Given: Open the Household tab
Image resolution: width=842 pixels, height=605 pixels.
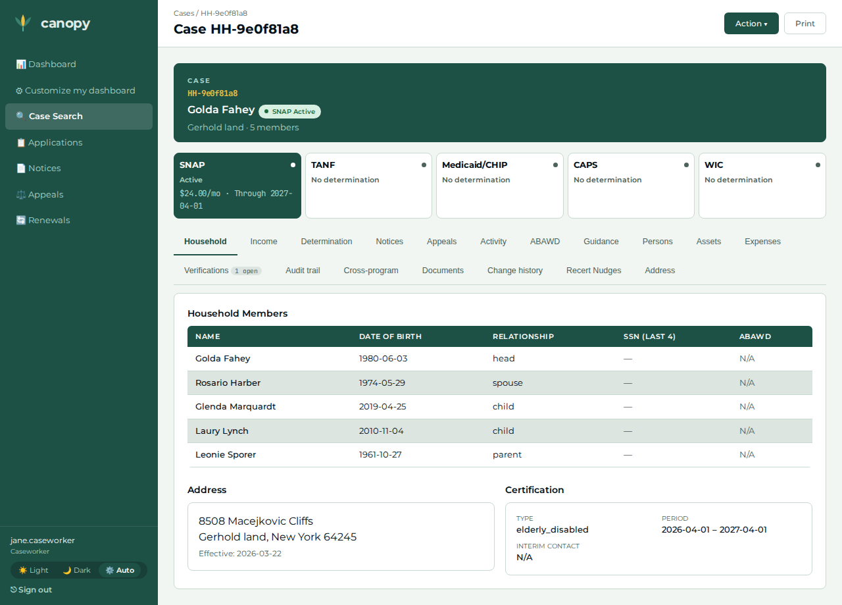Looking at the screenshot, I should pos(205,242).
